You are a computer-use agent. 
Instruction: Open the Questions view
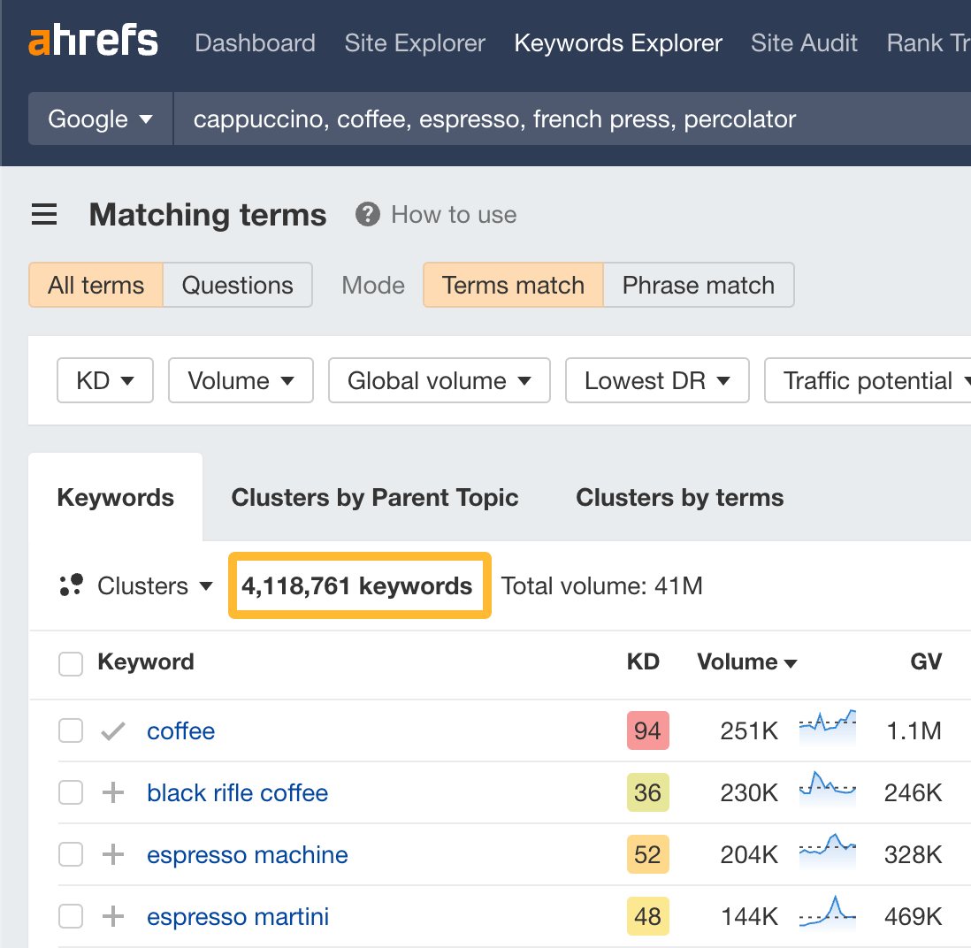[x=237, y=285]
